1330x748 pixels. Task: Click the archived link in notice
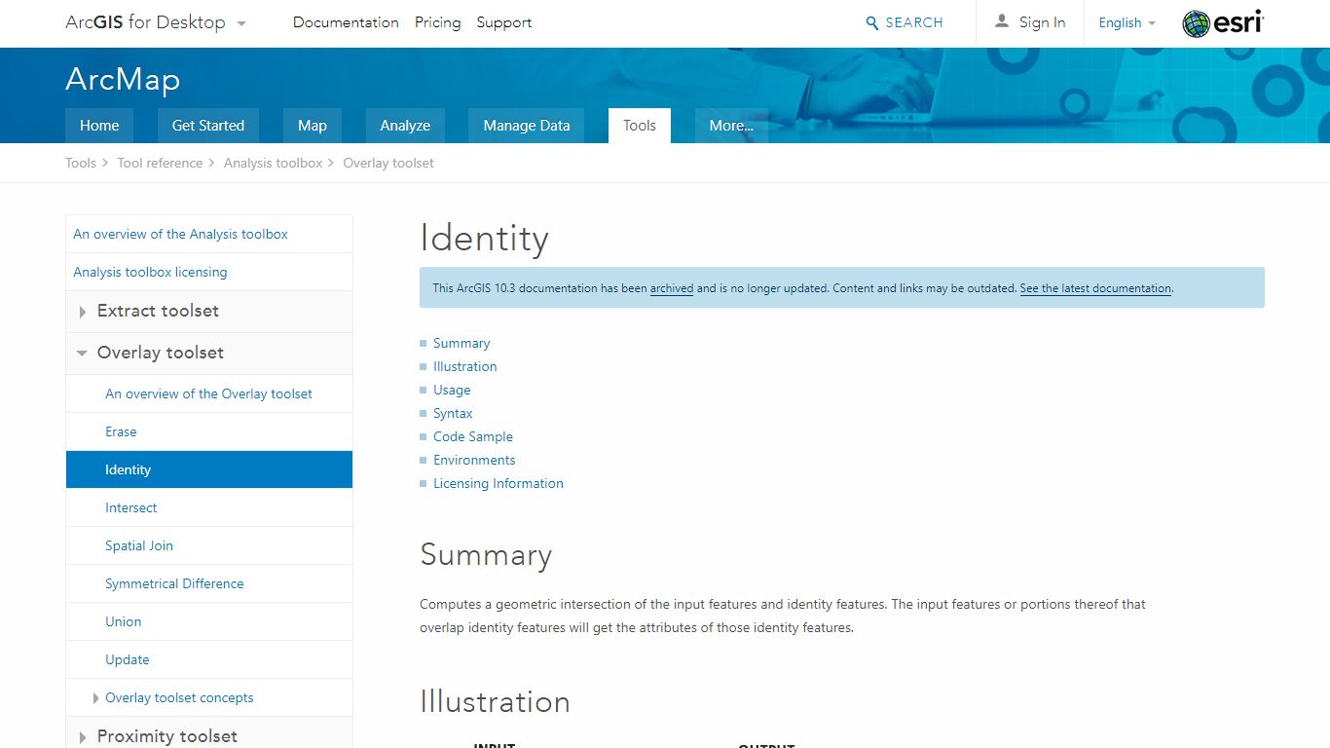[x=672, y=288]
